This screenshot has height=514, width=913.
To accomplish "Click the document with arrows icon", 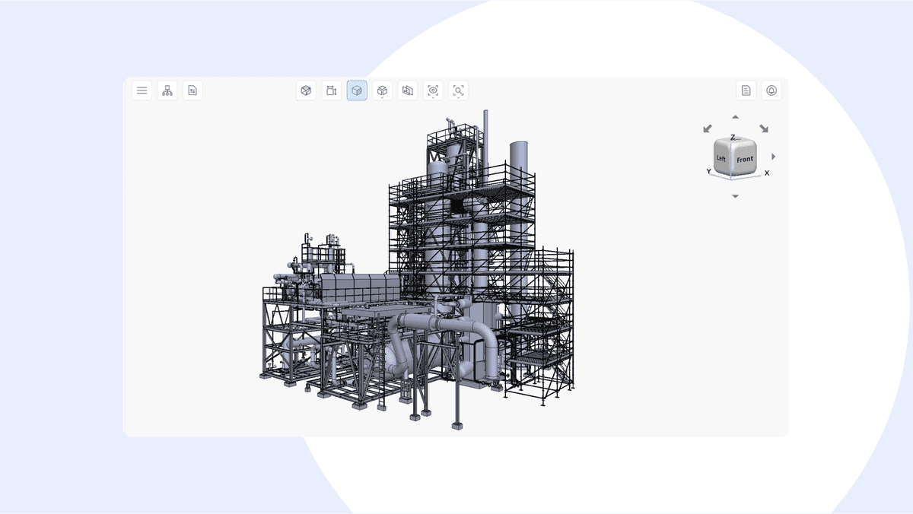I will [x=192, y=90].
